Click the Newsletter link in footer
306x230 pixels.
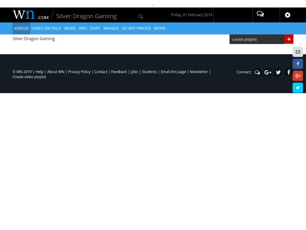point(199,72)
